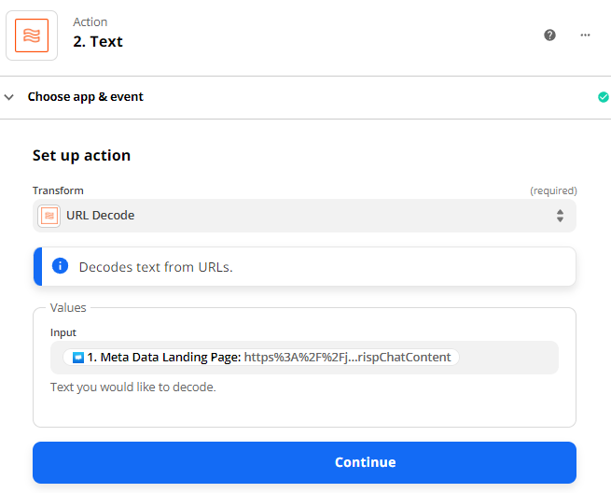Screen dimensions: 611x493
Task: Click the Continue button
Action: coord(304,462)
